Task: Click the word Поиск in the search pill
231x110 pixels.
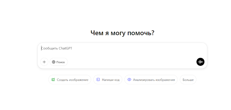Action: (x=60, y=62)
